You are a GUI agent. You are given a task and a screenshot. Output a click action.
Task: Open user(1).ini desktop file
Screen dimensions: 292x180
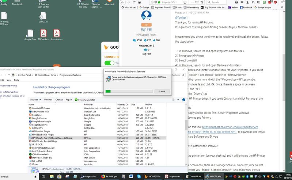pos(43,17)
